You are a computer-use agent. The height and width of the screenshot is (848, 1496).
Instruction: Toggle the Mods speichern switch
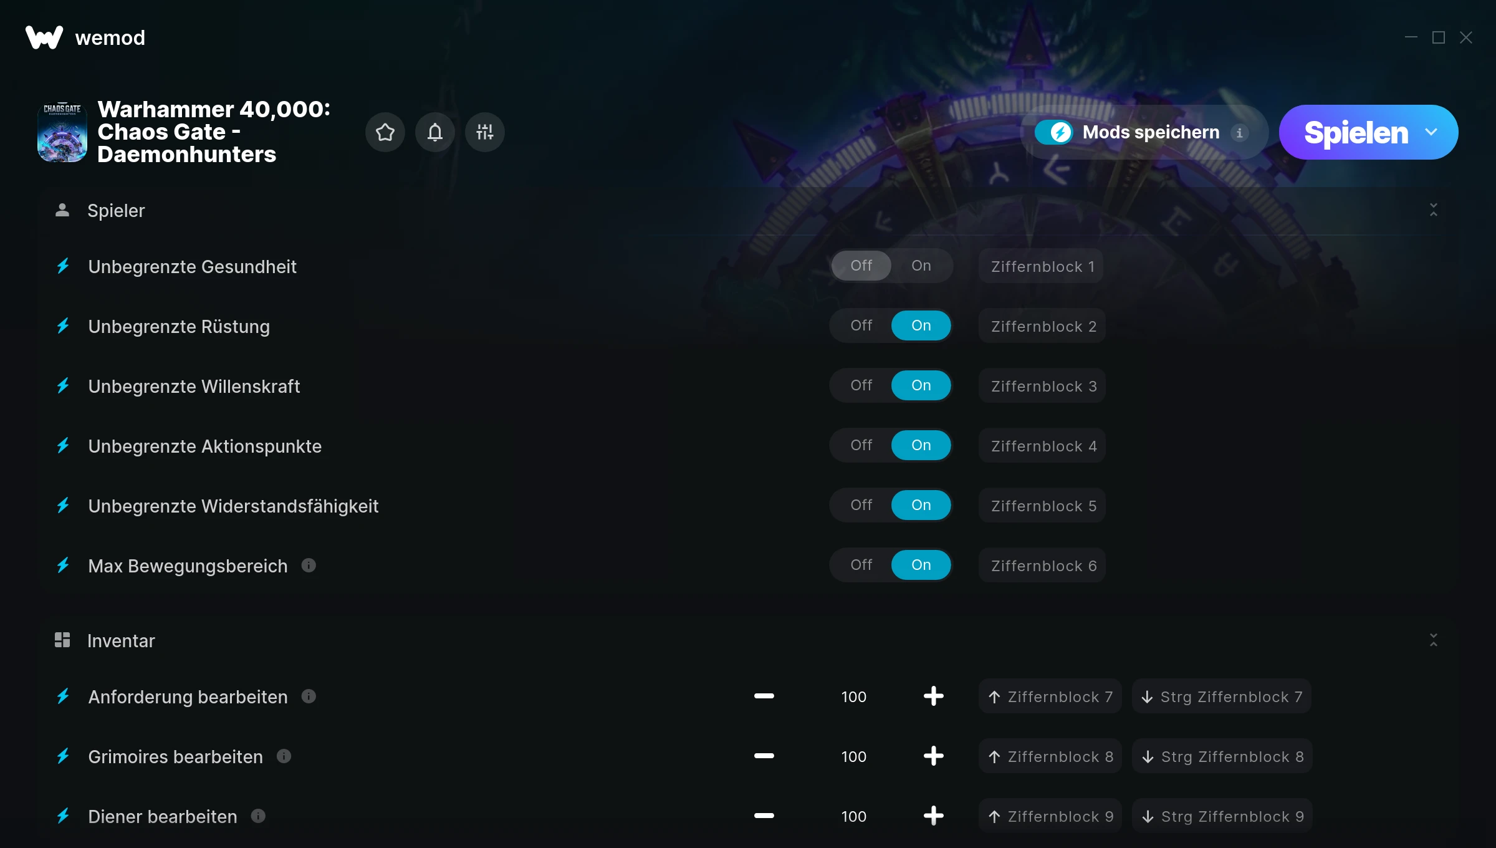[x=1053, y=132]
